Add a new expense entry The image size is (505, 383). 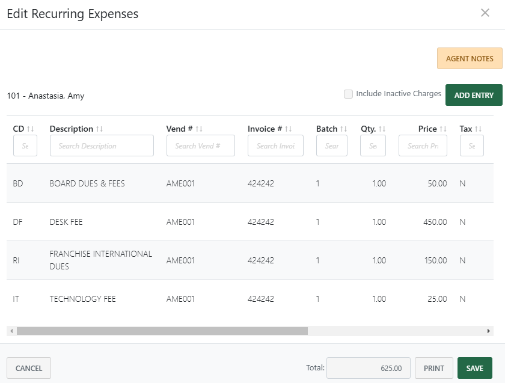[474, 95]
